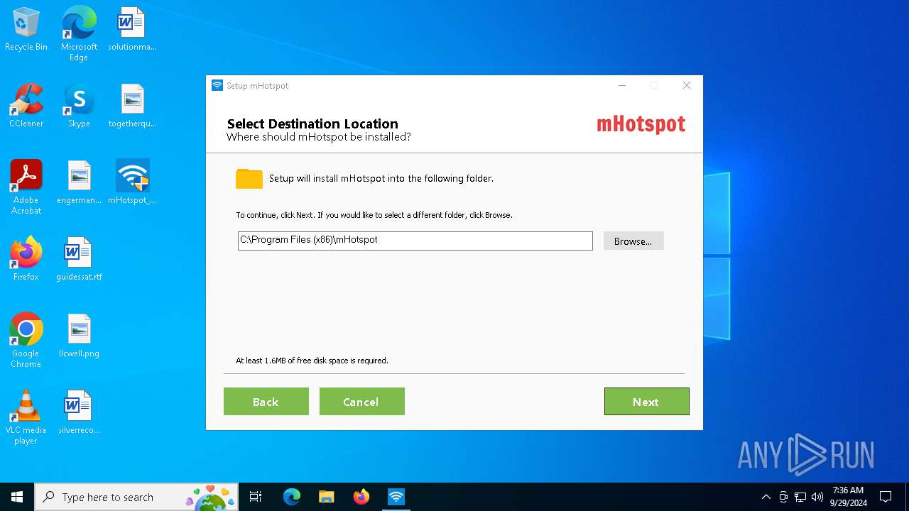Click the meet now tray icon
Screen dimensions: 909x511
(x=783, y=497)
